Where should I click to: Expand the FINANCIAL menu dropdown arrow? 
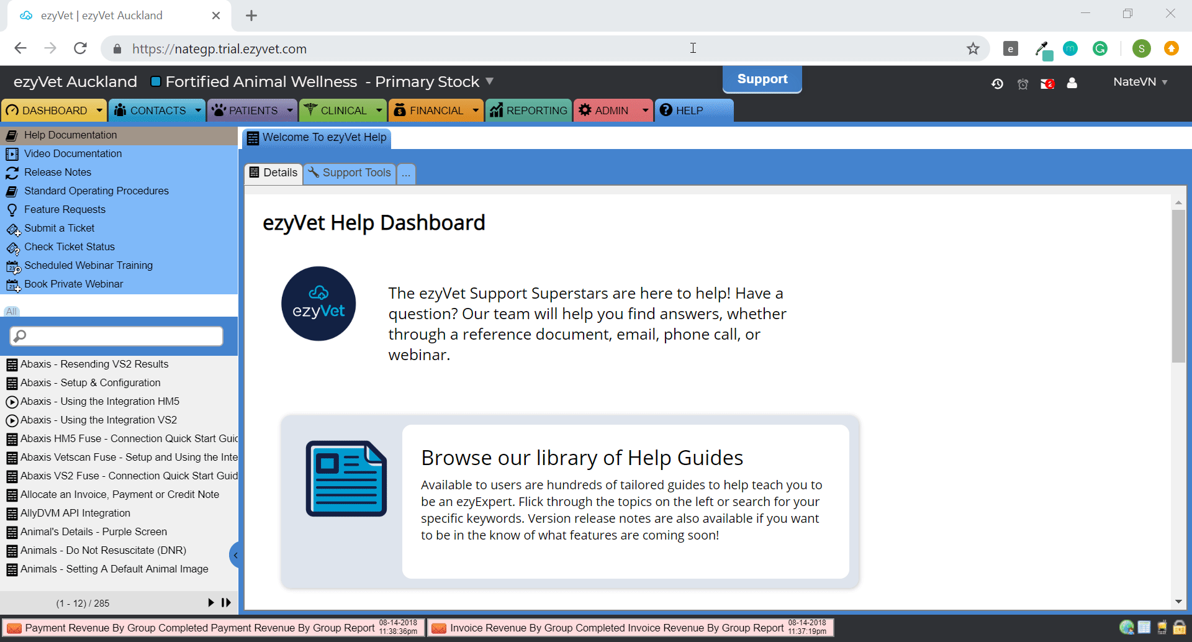click(476, 111)
